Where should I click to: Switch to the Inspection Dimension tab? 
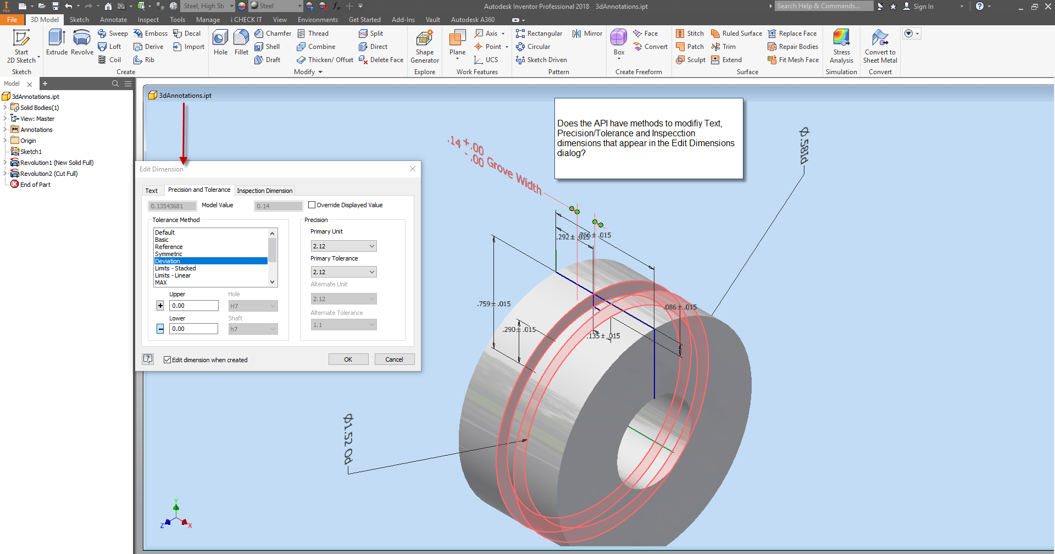point(264,190)
